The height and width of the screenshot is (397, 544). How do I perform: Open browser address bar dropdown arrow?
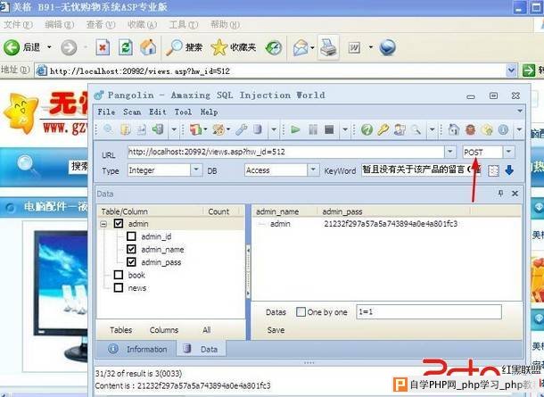click(511, 70)
